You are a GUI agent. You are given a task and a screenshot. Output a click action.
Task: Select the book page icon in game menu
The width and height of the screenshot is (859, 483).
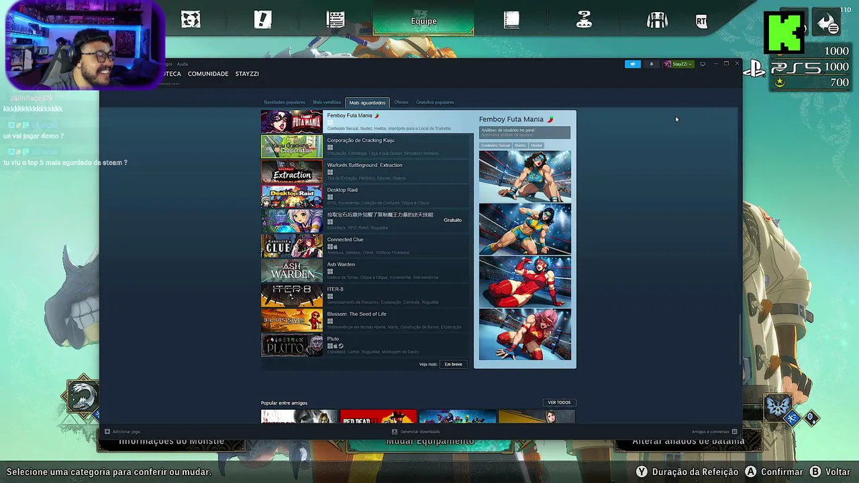click(x=512, y=19)
